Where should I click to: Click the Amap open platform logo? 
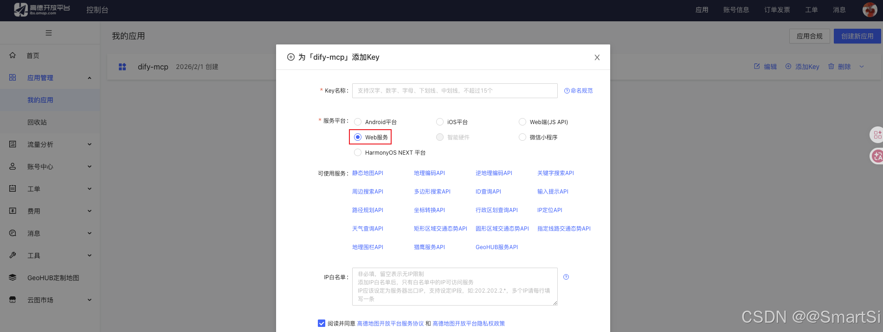click(42, 10)
